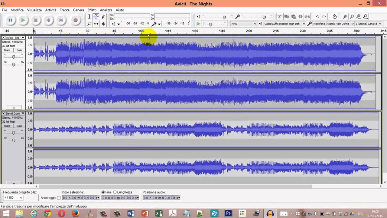The height and width of the screenshot is (218, 387).
Task: Click the Paste icon in edit toolbar
Action: 293,17
